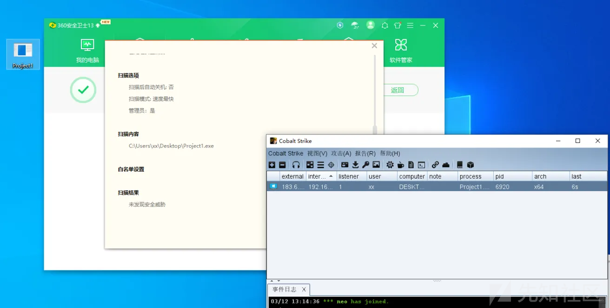The height and width of the screenshot is (308, 610).
Task: Click the Disconnect minus icon in Cobalt Strike
Action: (x=282, y=165)
